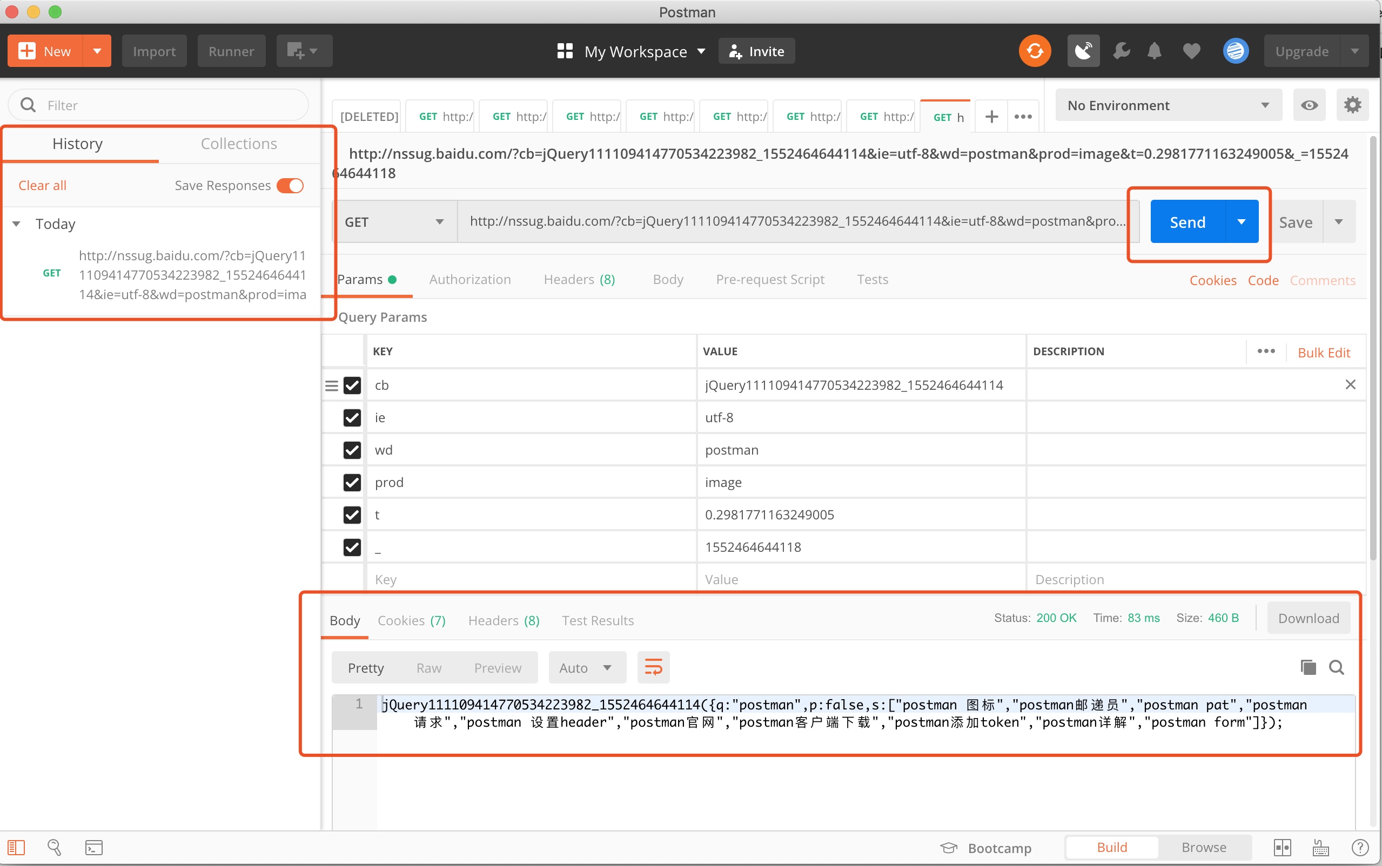The width and height of the screenshot is (1382, 866).
Task: Open Find and Replace icon
Action: (55, 847)
